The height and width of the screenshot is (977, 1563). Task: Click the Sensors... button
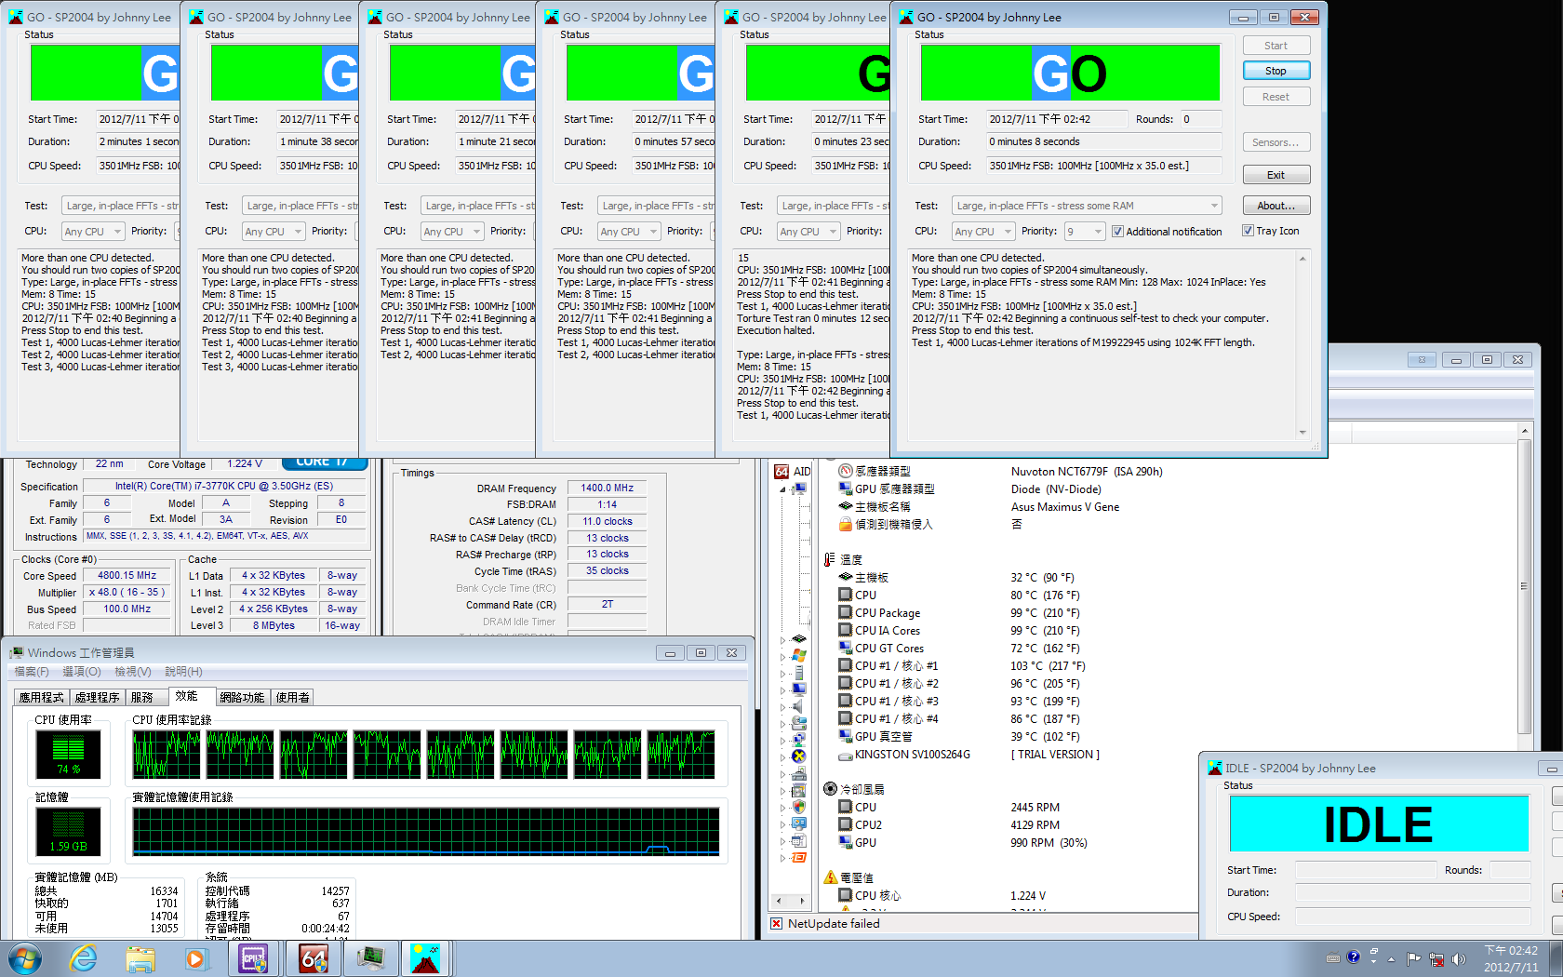[x=1276, y=142]
